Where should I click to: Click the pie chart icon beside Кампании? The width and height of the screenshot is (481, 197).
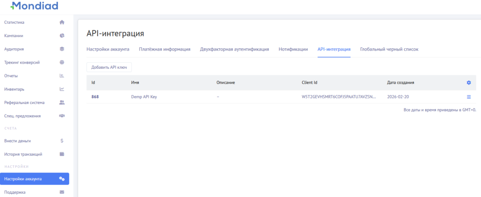click(x=62, y=36)
